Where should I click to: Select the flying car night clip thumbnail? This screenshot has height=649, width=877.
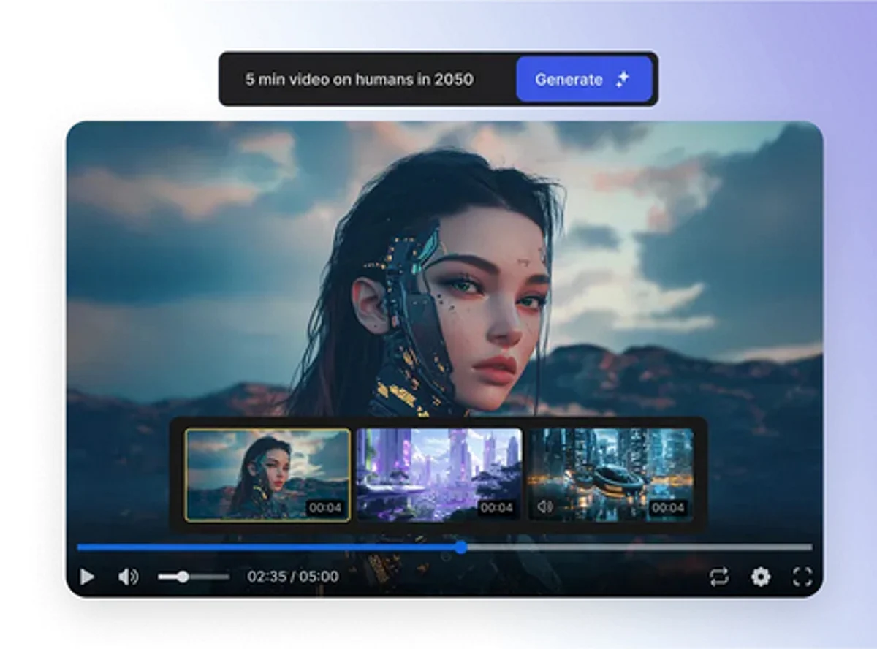tap(611, 475)
